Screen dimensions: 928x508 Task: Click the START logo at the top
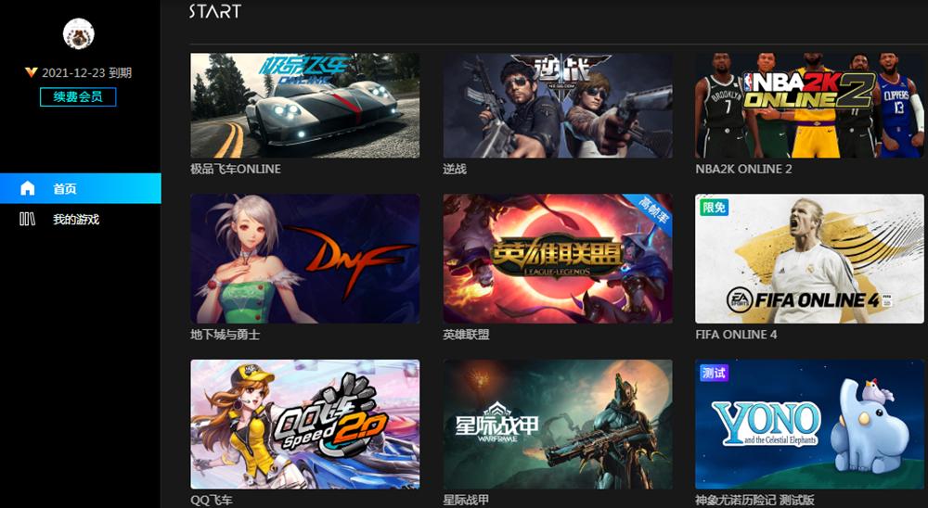tap(215, 10)
